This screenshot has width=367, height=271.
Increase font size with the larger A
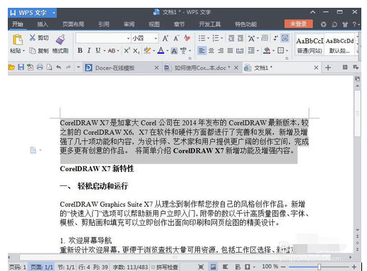(165, 38)
